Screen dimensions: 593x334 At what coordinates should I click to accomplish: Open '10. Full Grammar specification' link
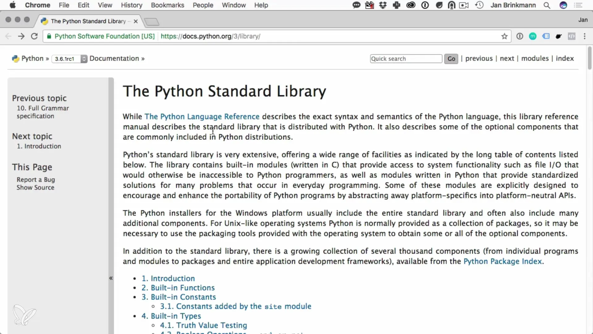pyautogui.click(x=43, y=112)
